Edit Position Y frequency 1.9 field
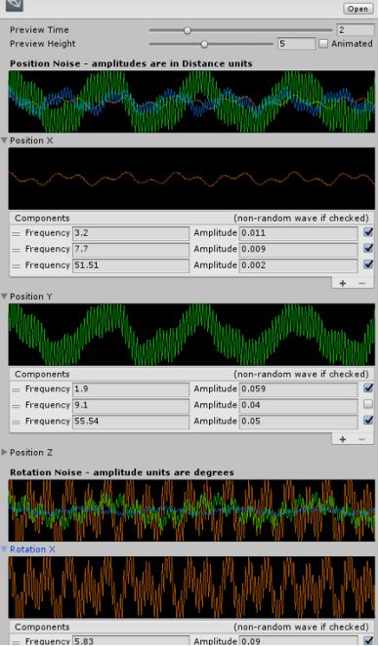The width and height of the screenshot is (379, 646). tap(131, 389)
